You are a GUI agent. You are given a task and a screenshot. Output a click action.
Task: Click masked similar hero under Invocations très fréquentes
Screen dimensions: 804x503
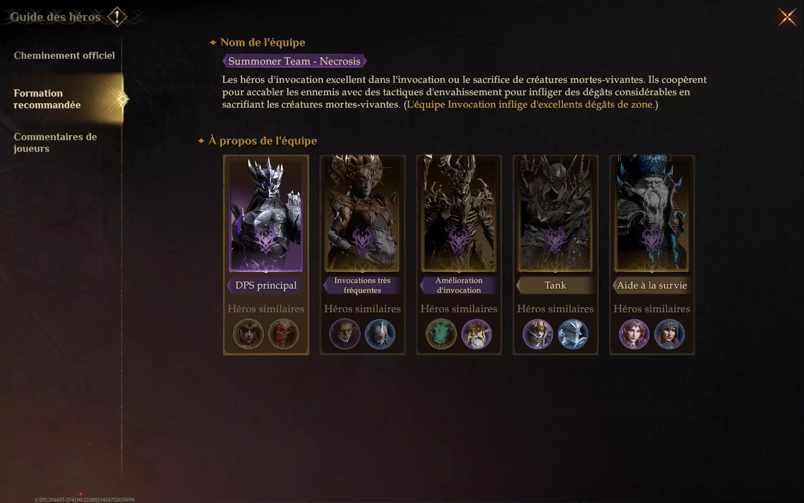coord(345,334)
